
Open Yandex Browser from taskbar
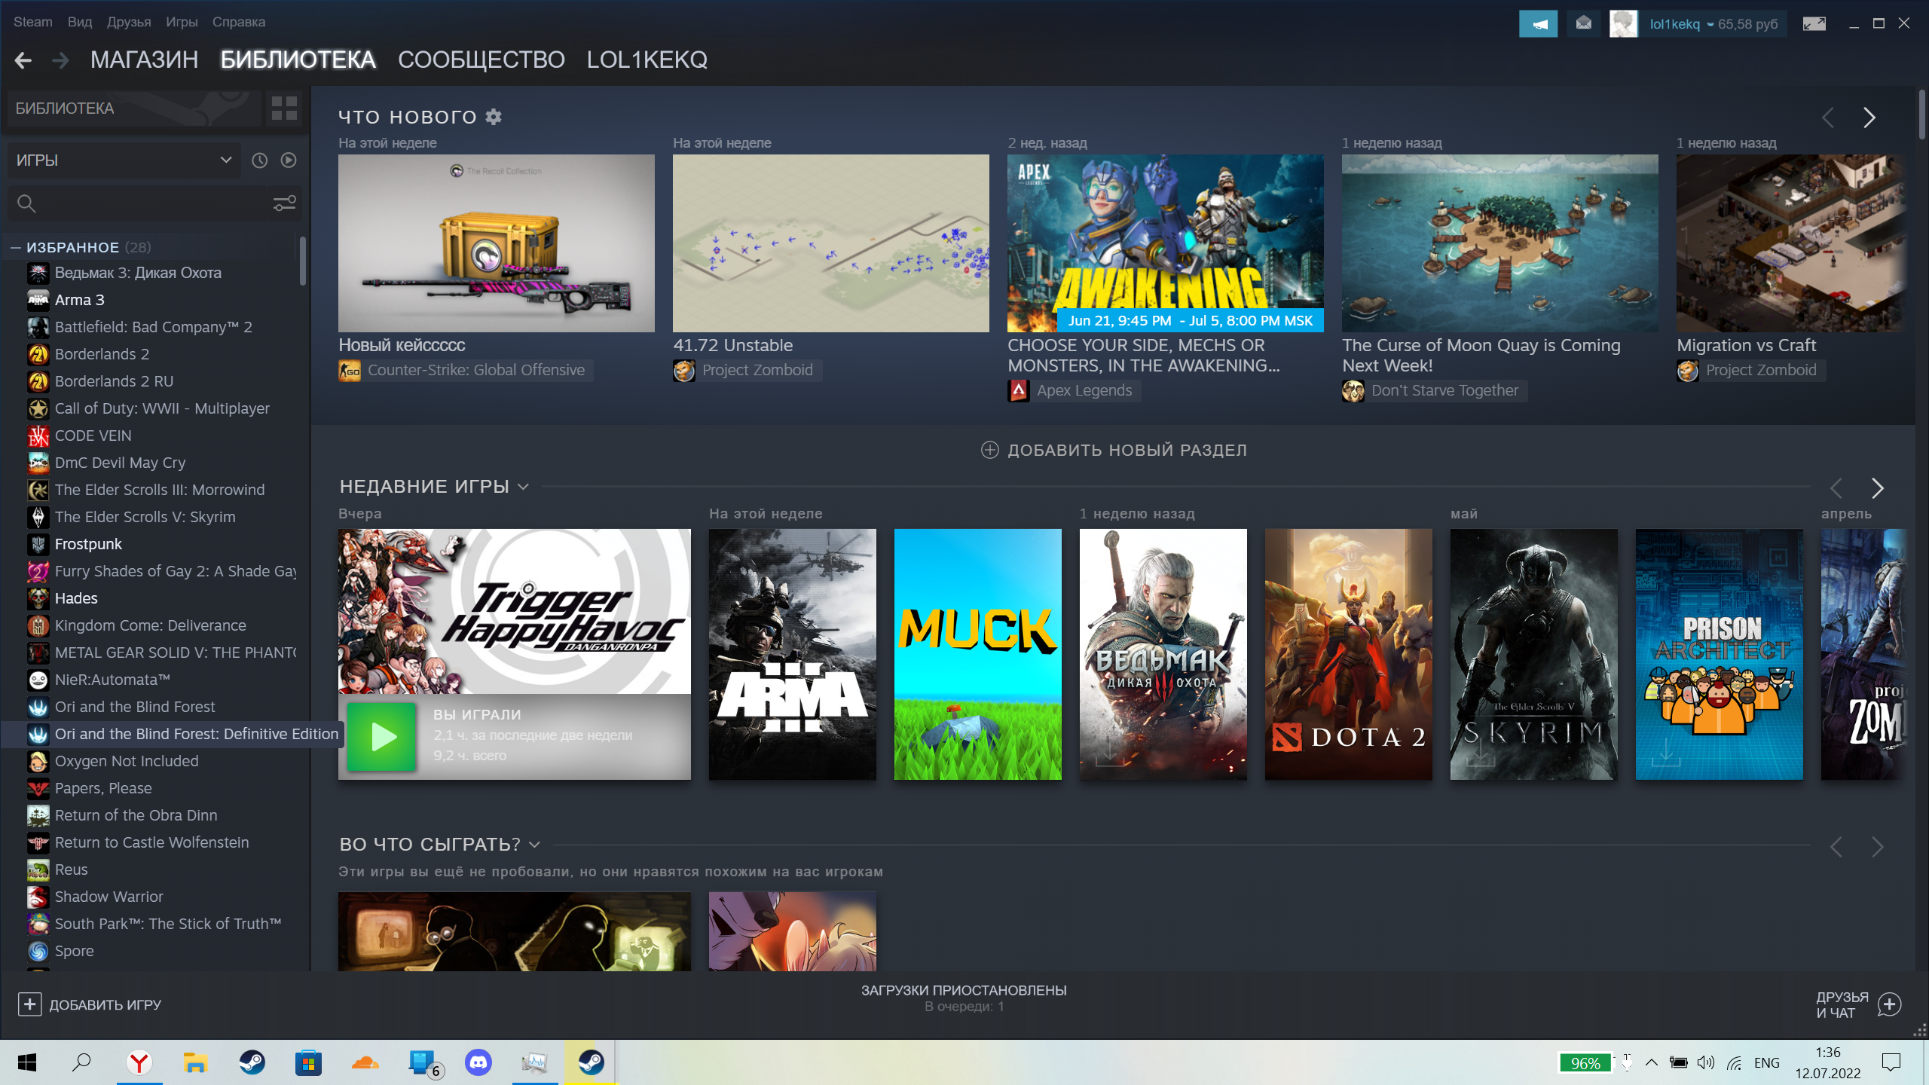[x=139, y=1062]
